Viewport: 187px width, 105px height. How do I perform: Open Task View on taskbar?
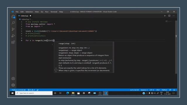pyautogui.click(x=60, y=93)
